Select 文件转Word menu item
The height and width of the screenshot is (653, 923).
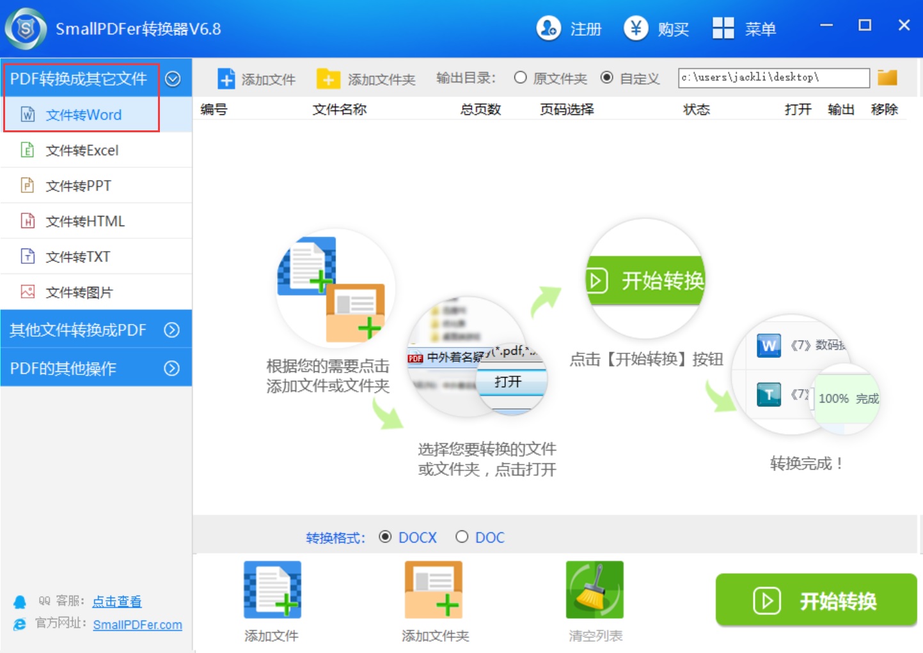coord(96,114)
